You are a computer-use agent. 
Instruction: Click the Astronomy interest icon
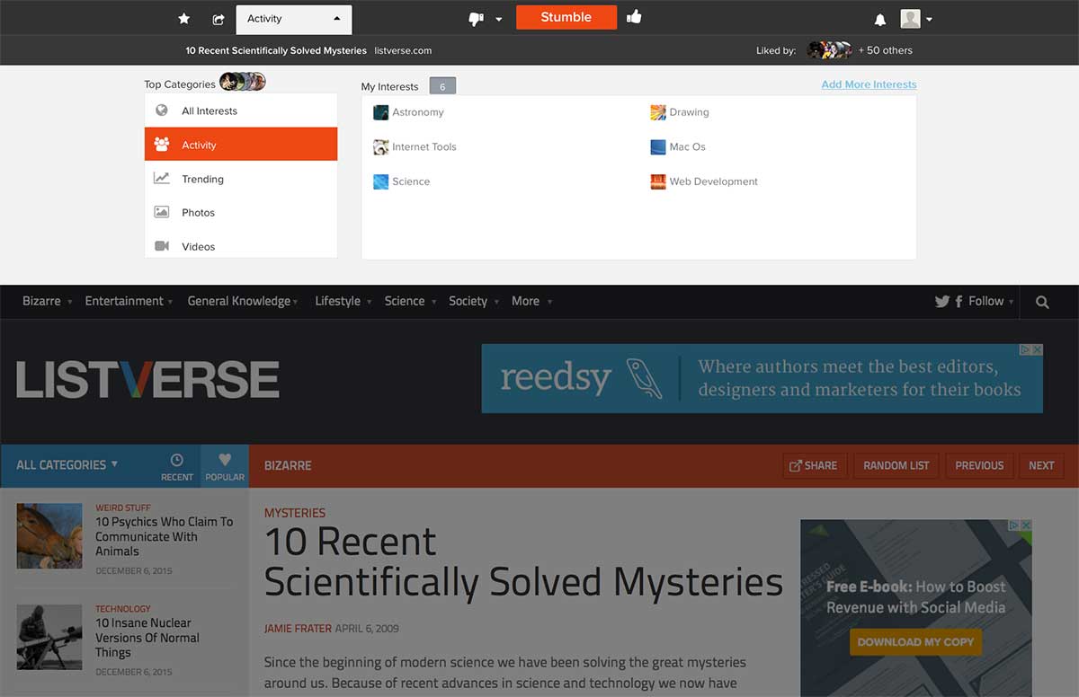381,112
